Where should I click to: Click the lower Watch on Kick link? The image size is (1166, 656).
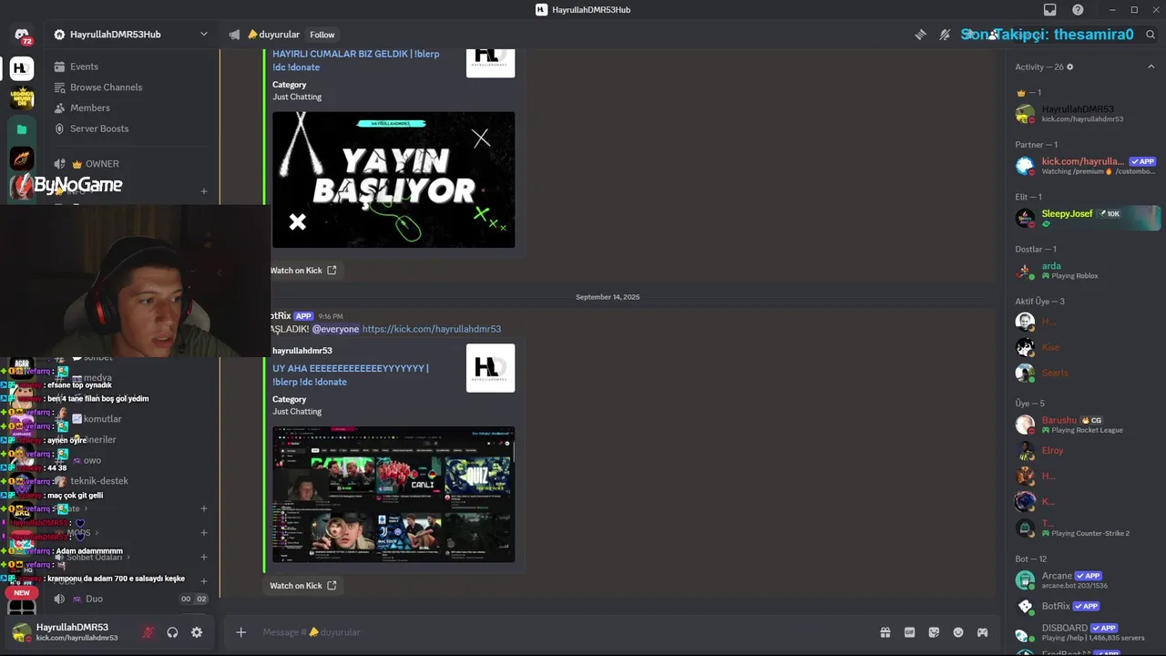point(303,586)
